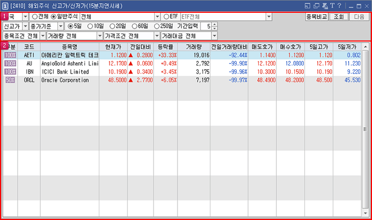Sort by the 매수호가 column header
The height and width of the screenshot is (220, 372).
[291, 47]
